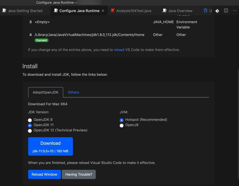This screenshot has width=239, height=186.
Task: Click the red Java file icon on Analysis104Test tab
Action: click(113, 10)
